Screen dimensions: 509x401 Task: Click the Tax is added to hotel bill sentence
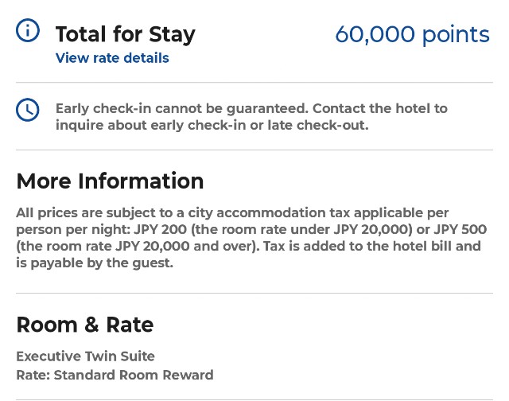click(372, 247)
